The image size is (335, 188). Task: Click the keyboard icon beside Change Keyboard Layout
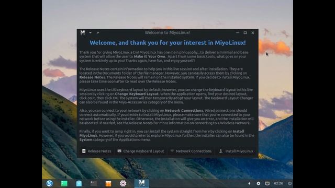[119, 151]
